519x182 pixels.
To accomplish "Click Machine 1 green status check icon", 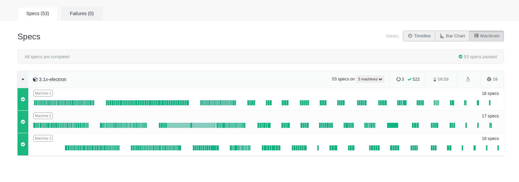I will (x=23, y=99).
